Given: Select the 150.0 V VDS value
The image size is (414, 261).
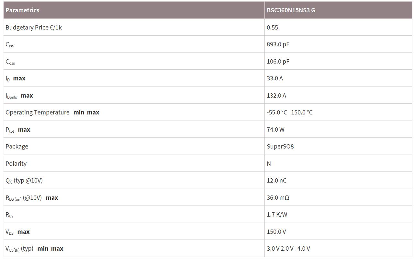Looking at the screenshot, I should pyautogui.click(x=276, y=232).
